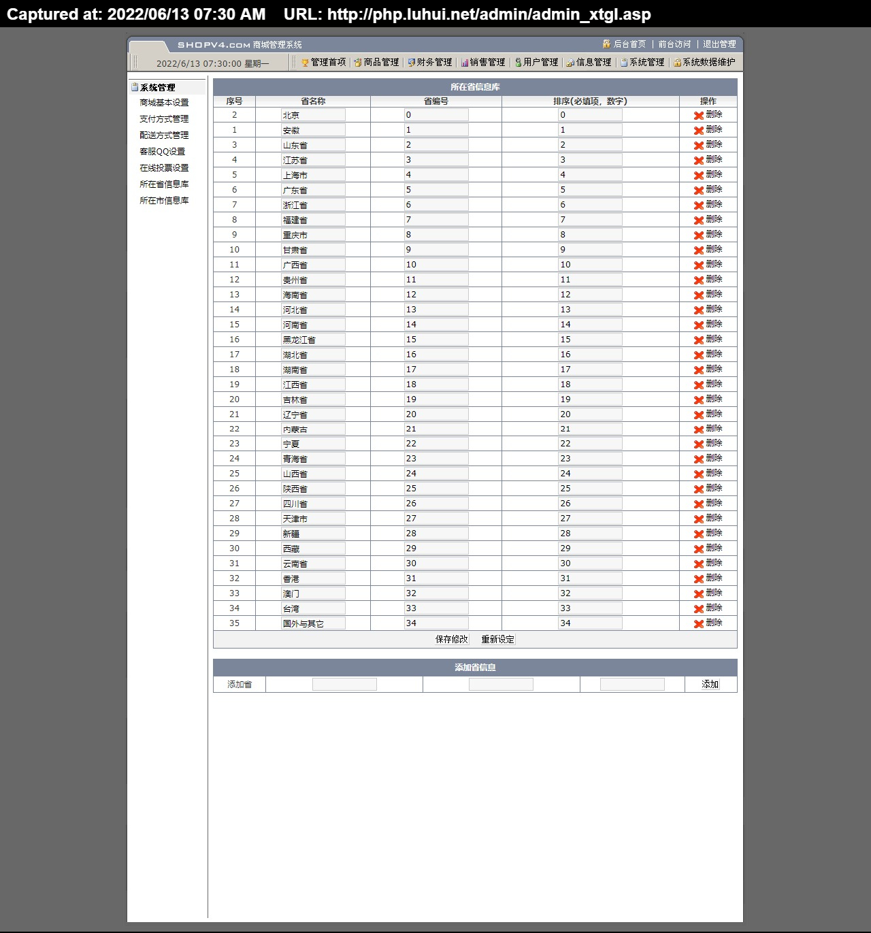
Task: Open 商品管理 menu
Action: [x=376, y=62]
